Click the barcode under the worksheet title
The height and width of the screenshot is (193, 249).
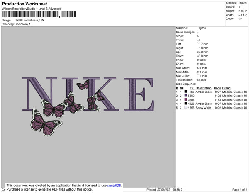click(39, 14)
